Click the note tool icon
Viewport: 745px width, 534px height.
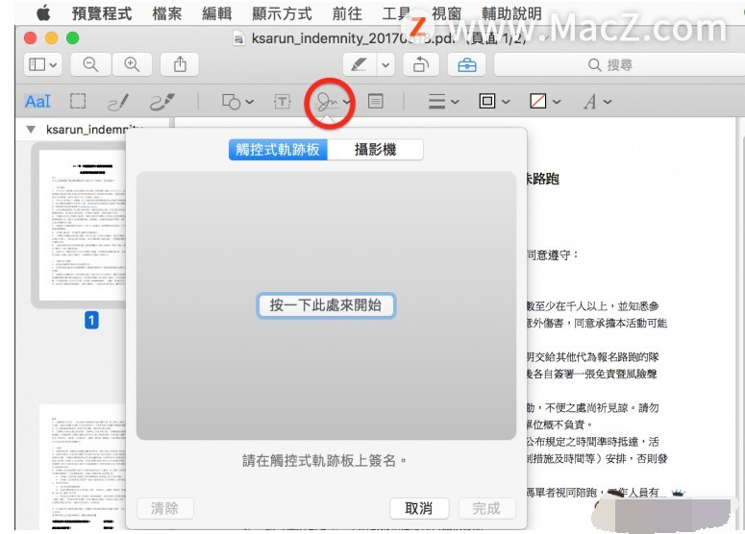pos(375,101)
